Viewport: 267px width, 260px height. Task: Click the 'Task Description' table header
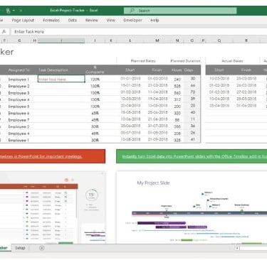(x=53, y=70)
